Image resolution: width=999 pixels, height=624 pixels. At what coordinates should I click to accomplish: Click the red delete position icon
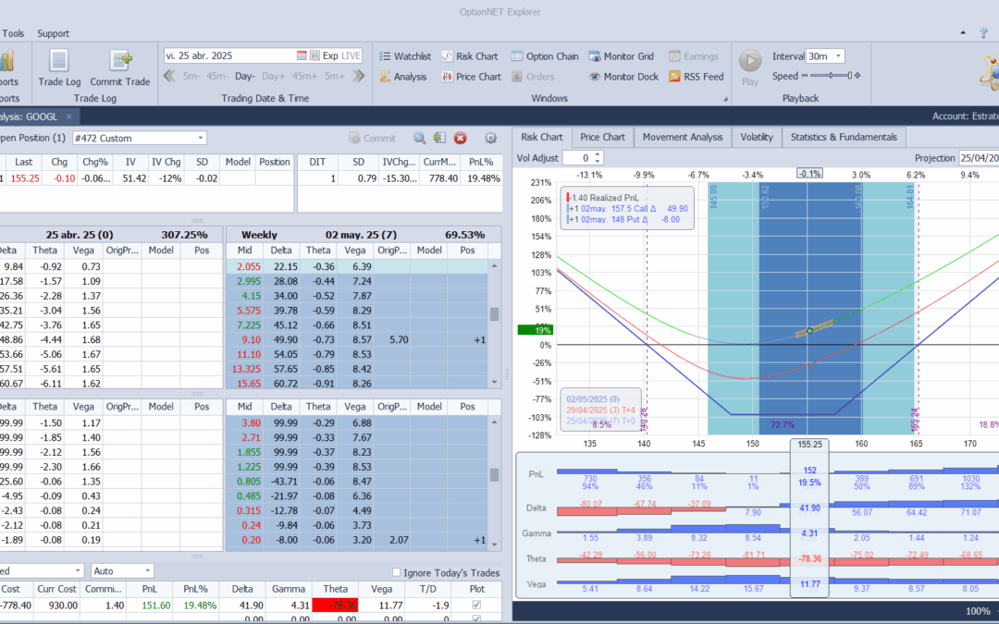coord(460,138)
